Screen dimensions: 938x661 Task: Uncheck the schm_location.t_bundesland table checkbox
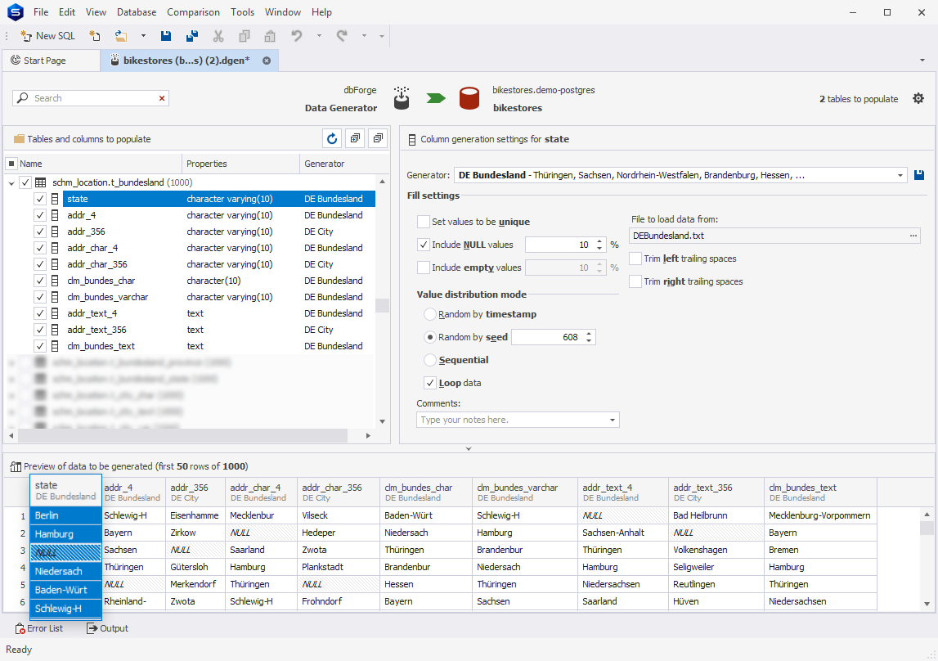25,182
